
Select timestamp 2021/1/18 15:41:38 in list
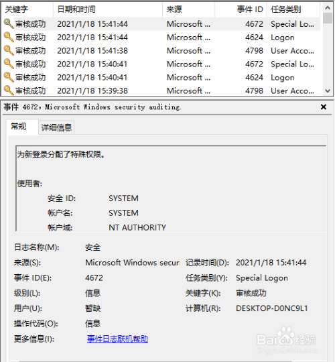92,51
